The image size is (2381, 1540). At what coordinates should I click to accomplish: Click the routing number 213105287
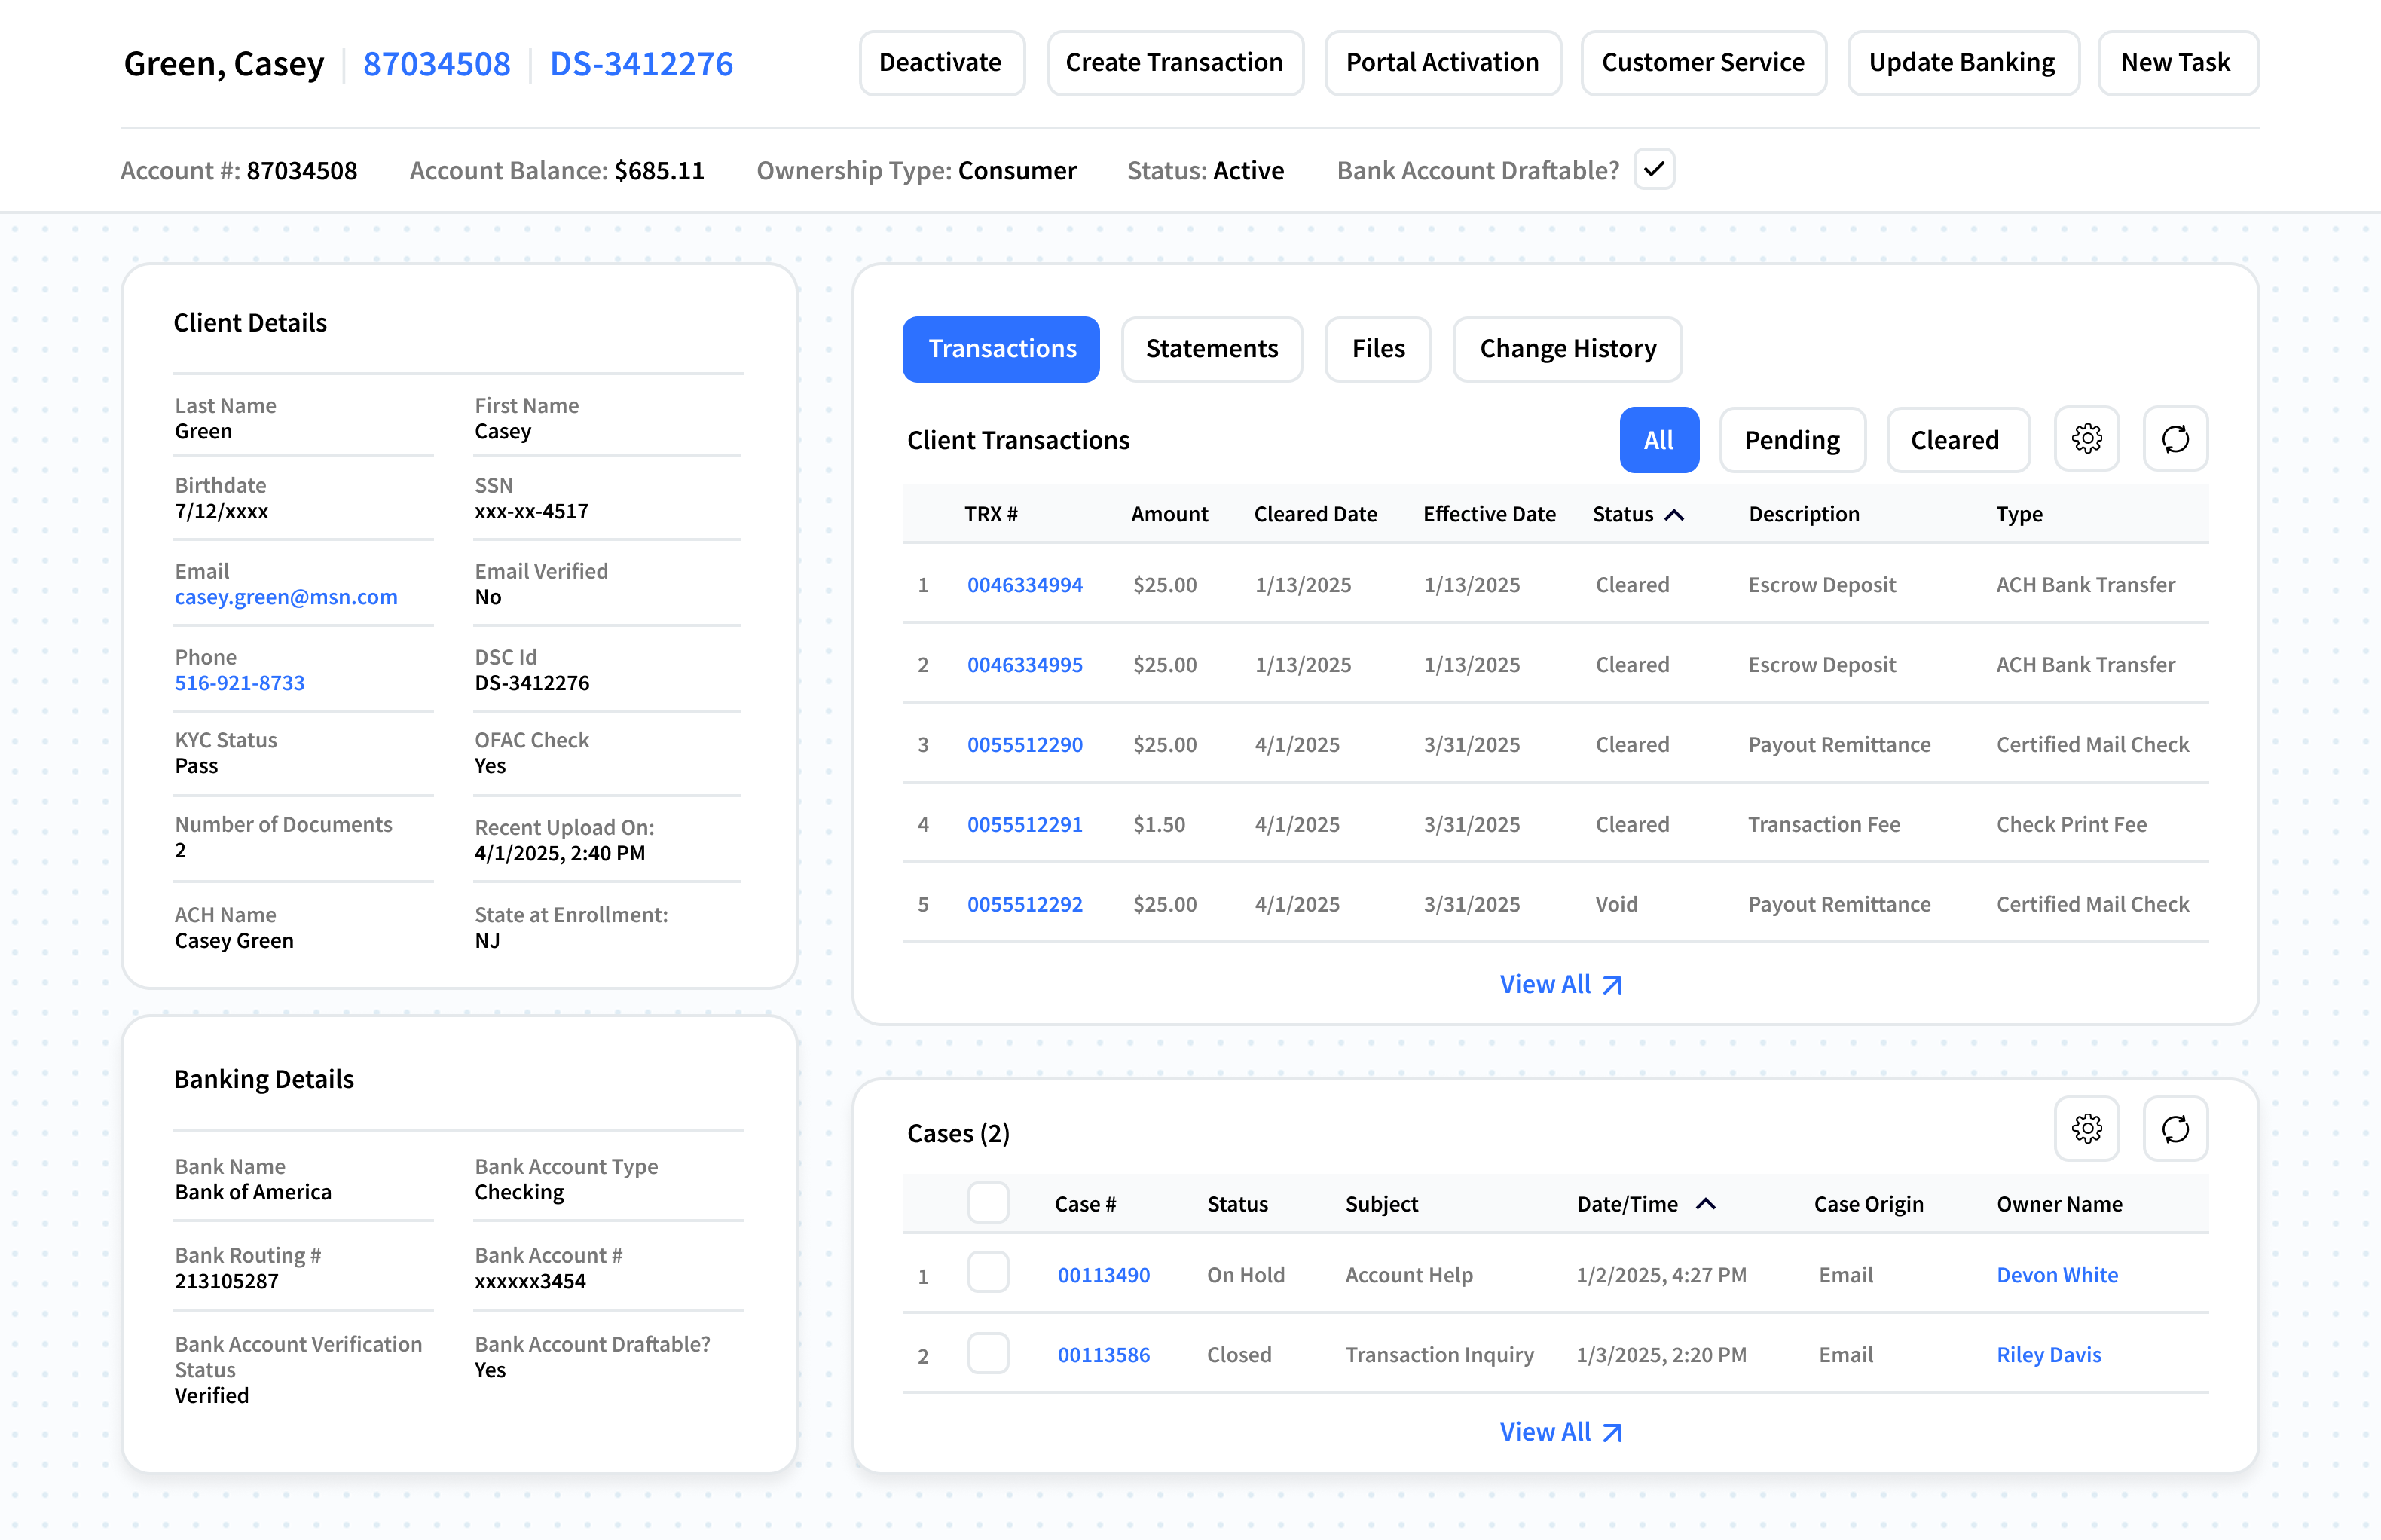pyautogui.click(x=226, y=1281)
